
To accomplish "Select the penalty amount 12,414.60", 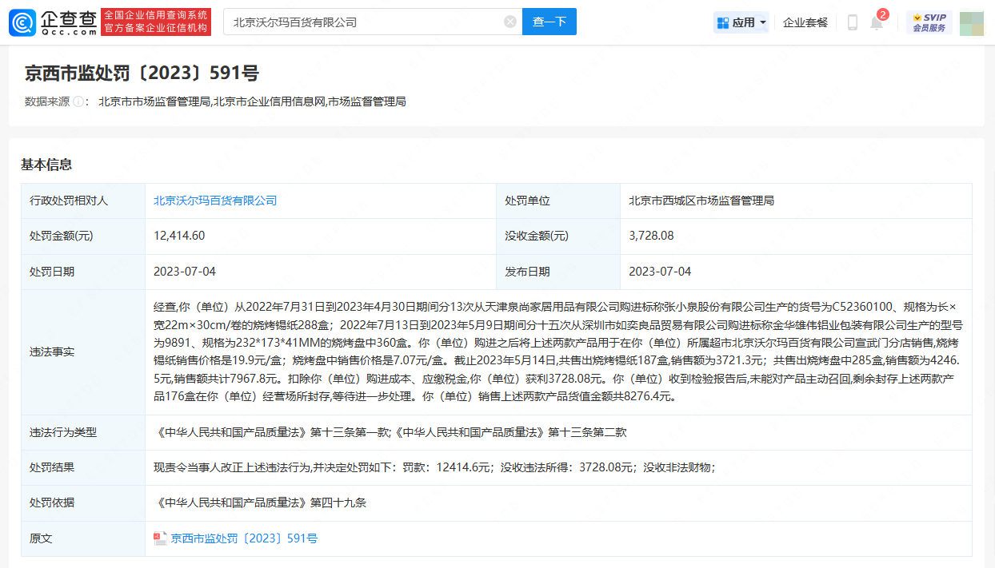I will [x=179, y=236].
